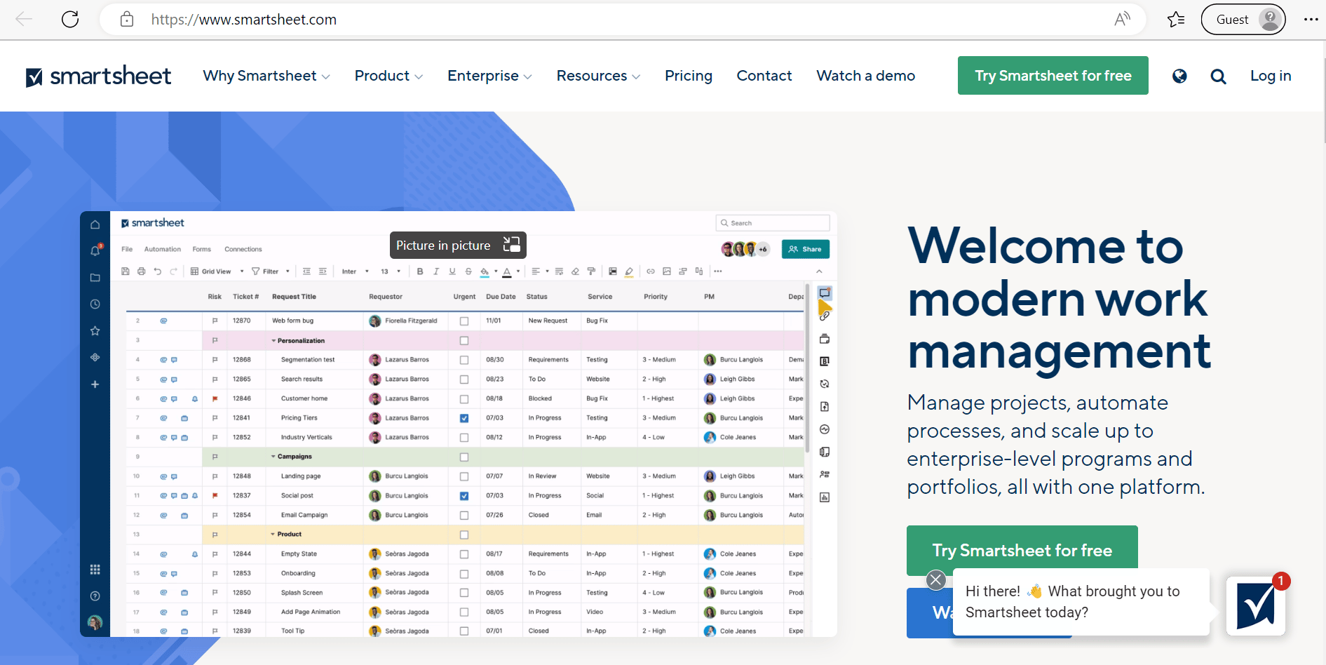Viewport: 1326px width, 665px height.
Task: Click the user avatar at the sidebar bottom
Action: pos(95,622)
